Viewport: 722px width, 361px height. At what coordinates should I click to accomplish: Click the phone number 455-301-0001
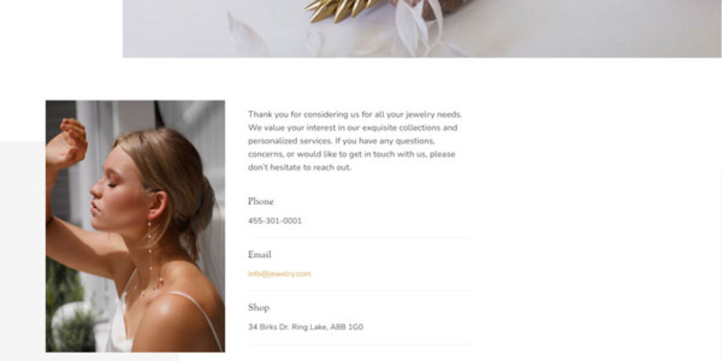(275, 221)
